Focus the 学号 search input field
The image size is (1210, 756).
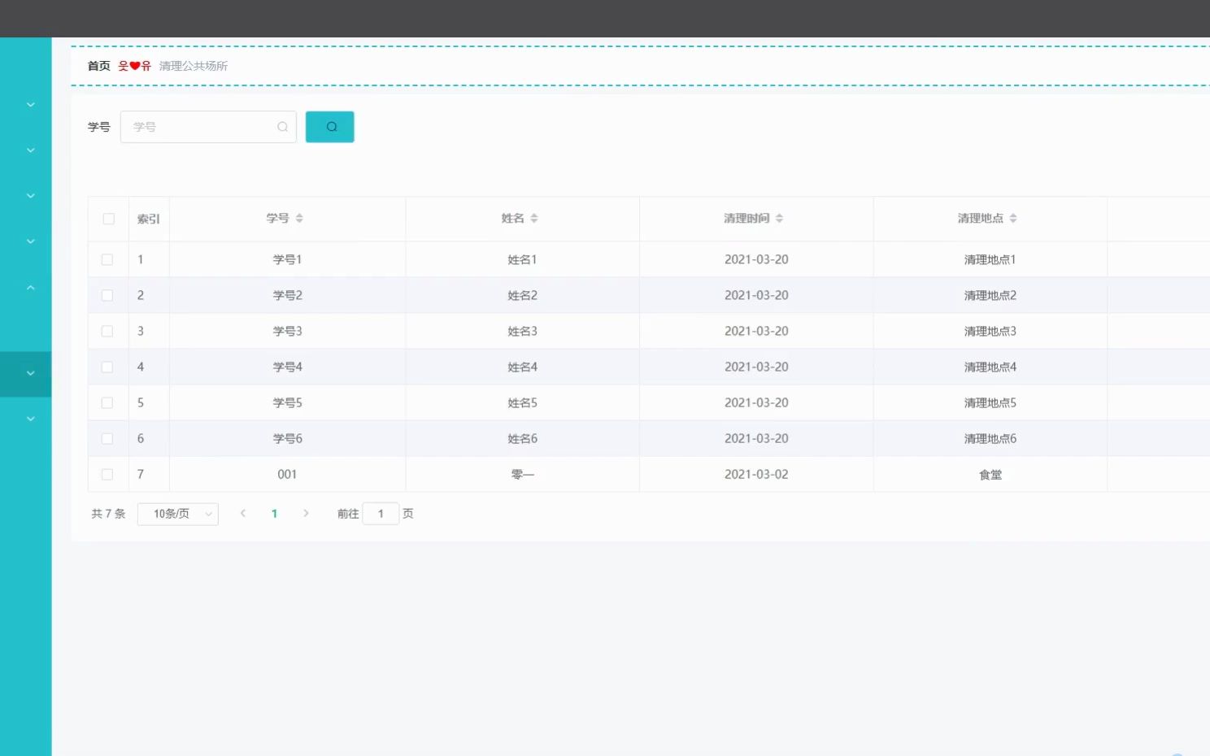click(208, 127)
